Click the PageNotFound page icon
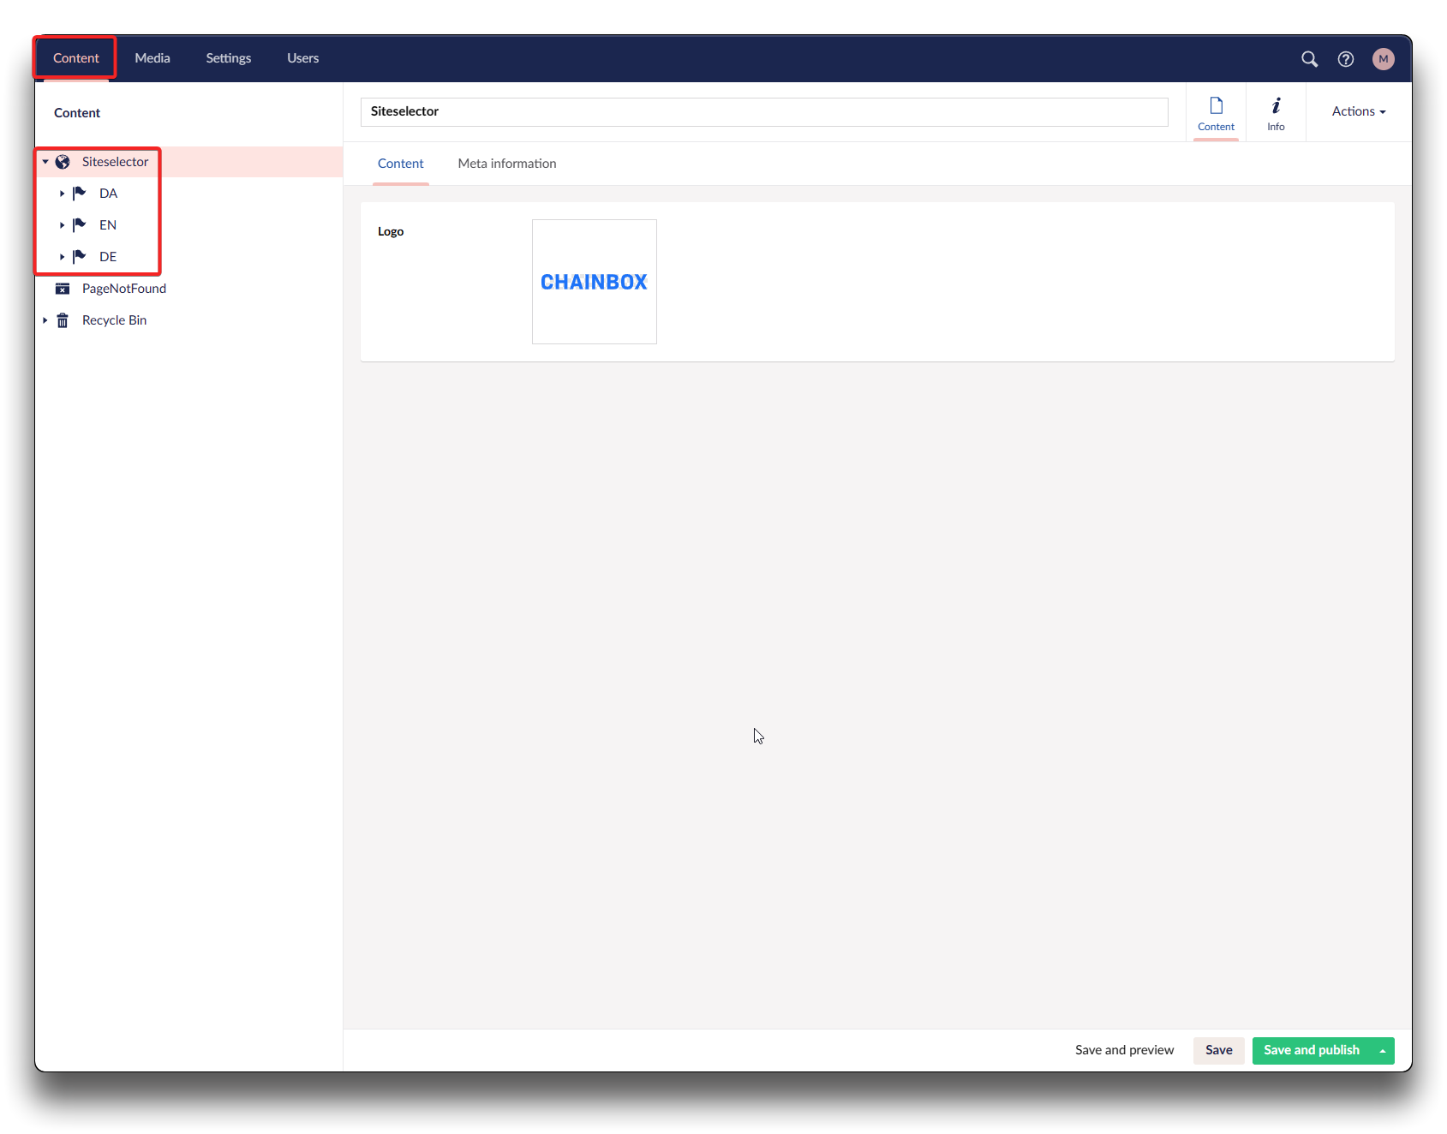1447x1134 pixels. pyautogui.click(x=63, y=289)
